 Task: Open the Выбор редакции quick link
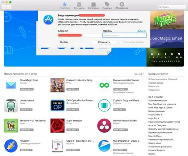[156, 111]
